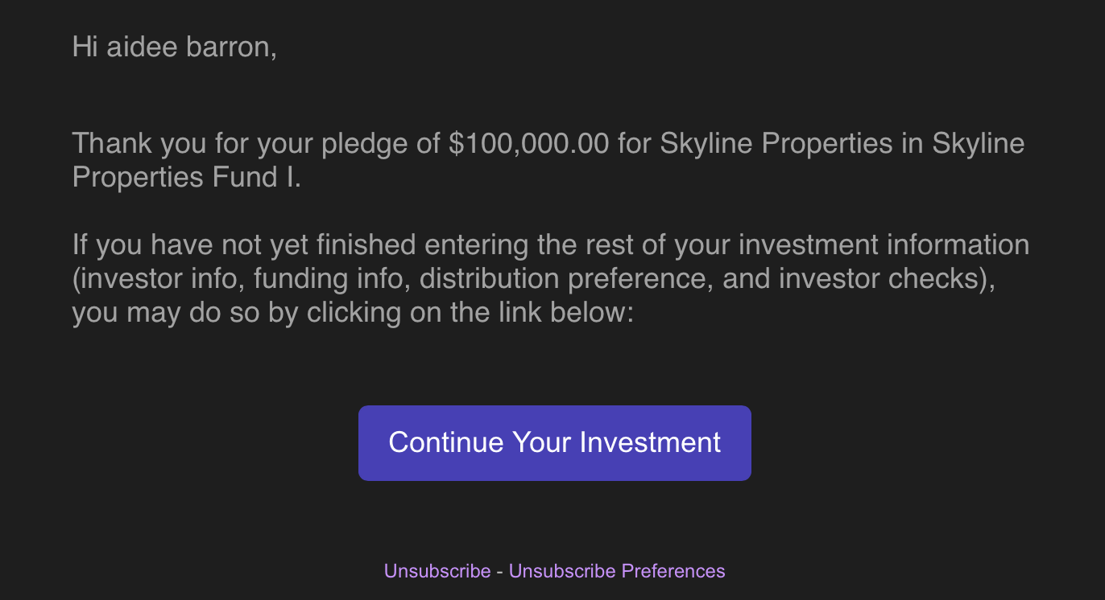1105x600 pixels.
Task: Click the "Properties Fund I." text
Action: (x=187, y=177)
